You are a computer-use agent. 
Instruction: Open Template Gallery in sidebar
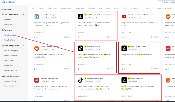[x=10, y=35]
